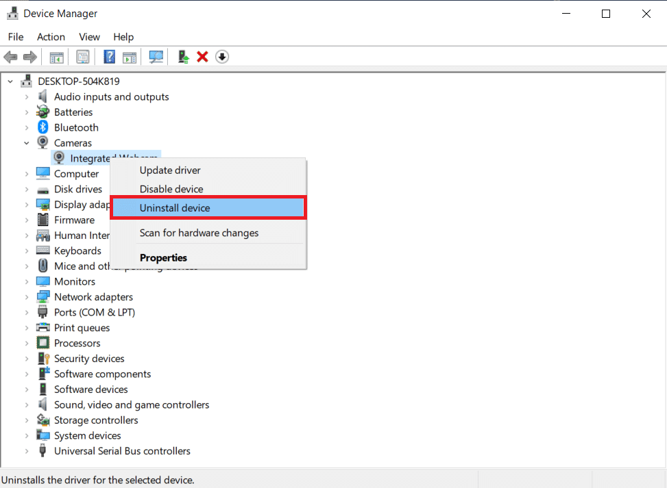
Task: Click the Disable device toolbar icon
Action: click(x=221, y=57)
